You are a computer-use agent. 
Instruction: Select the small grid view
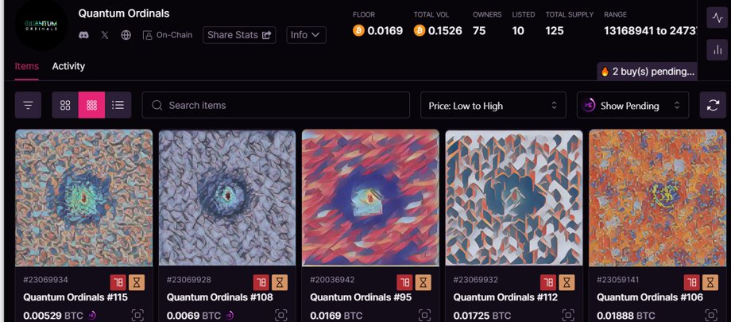(x=92, y=105)
